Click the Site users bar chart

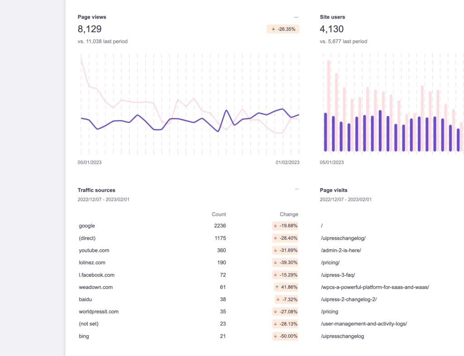pyautogui.click(x=393, y=104)
